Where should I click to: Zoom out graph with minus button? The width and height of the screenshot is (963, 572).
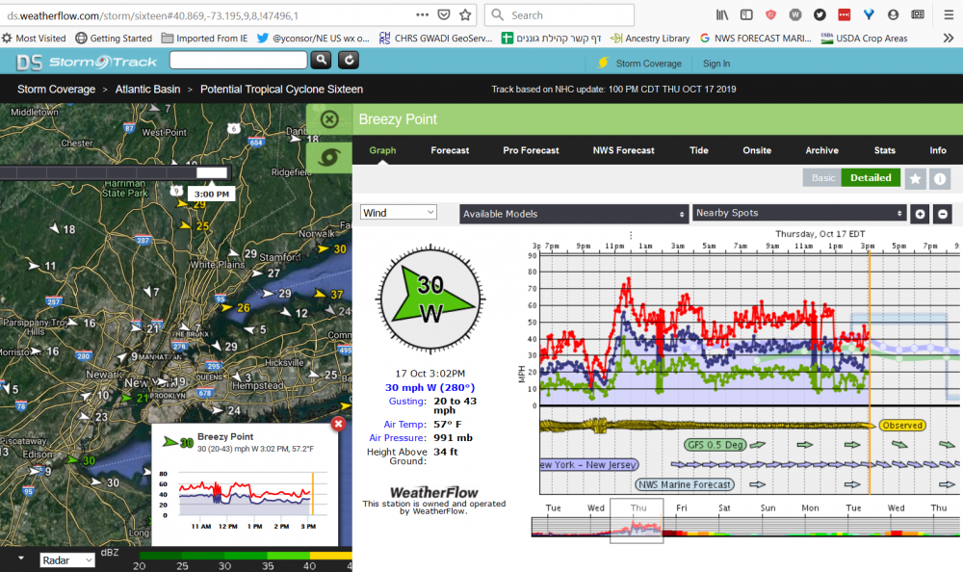click(942, 214)
